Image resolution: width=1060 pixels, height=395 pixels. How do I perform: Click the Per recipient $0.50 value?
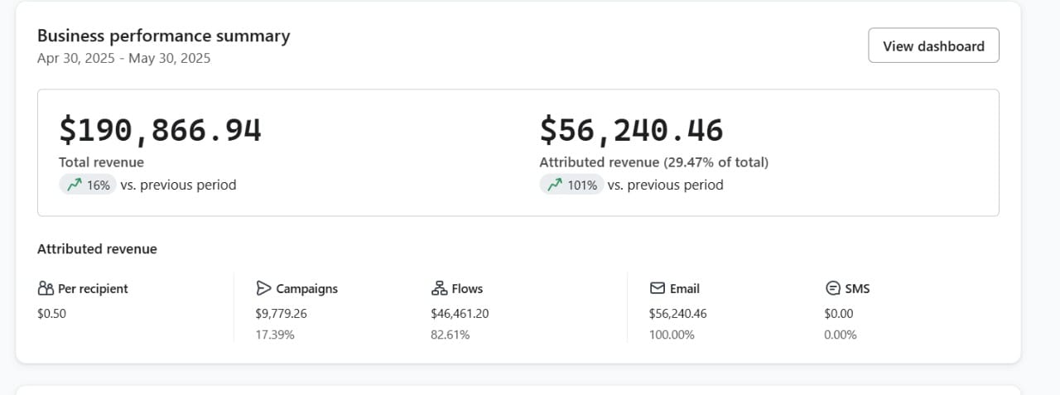click(51, 314)
